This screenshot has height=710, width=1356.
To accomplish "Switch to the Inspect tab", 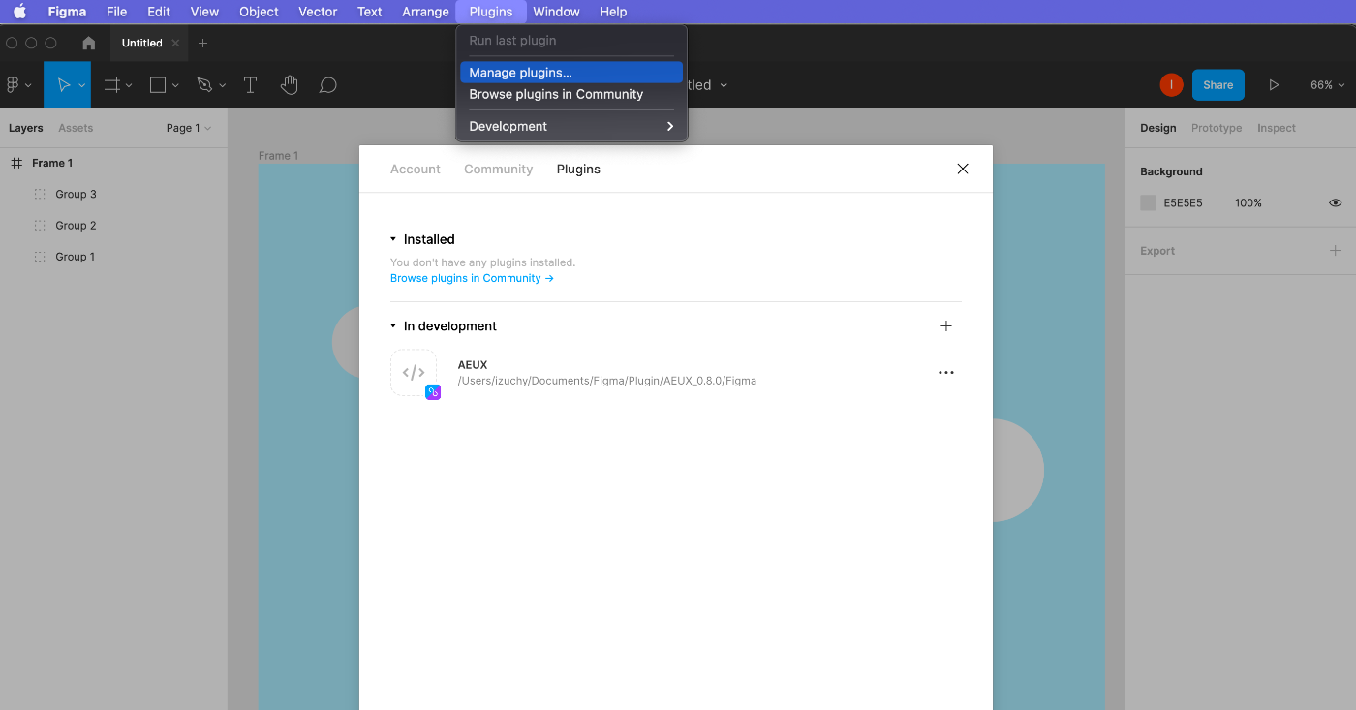I will (x=1277, y=128).
